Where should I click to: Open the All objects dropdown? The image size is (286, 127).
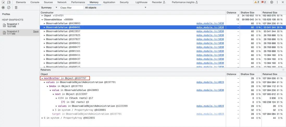click(x=116, y=8)
